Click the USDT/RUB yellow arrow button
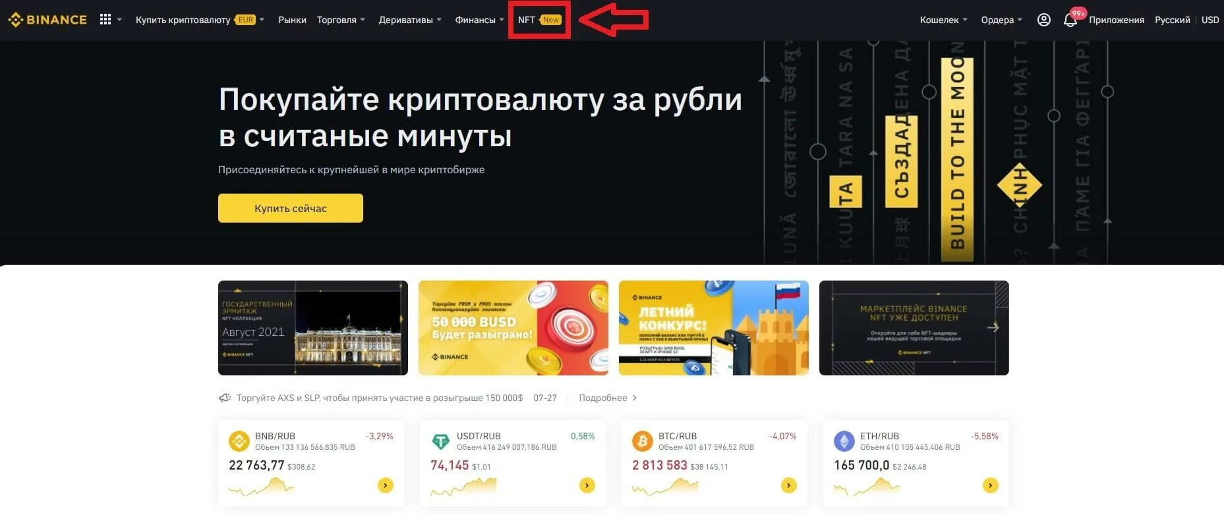The width and height of the screenshot is (1224, 515). pos(587,485)
